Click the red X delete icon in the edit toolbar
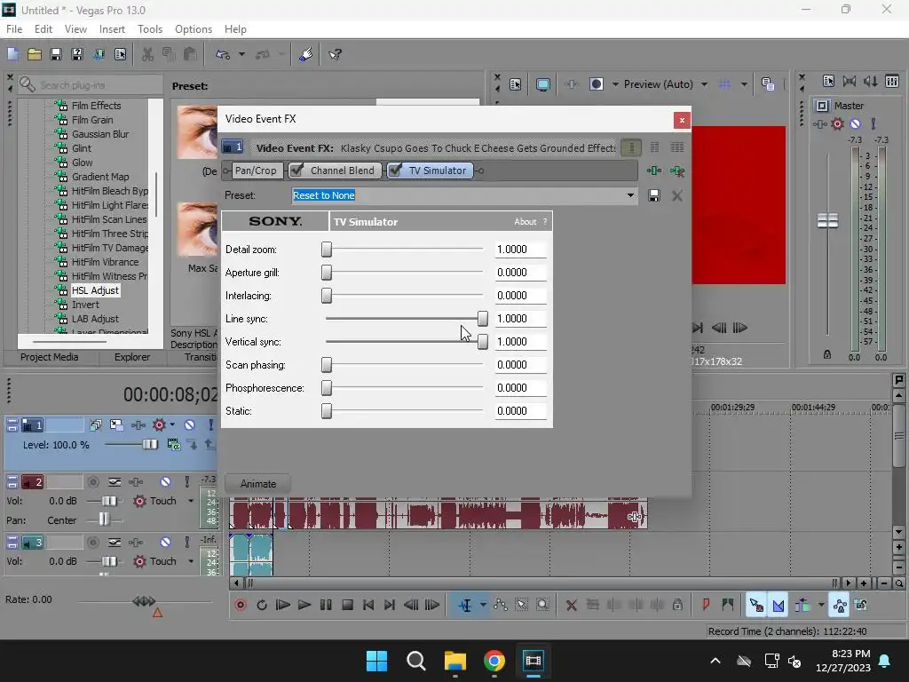The image size is (909, 682). (x=571, y=605)
